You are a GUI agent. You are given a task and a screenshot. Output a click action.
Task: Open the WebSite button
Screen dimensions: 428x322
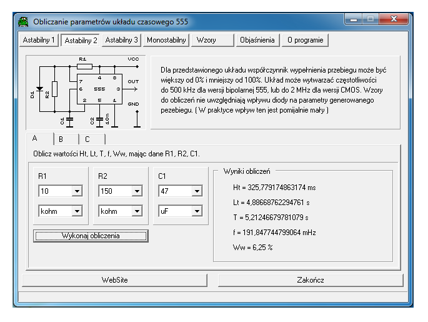click(114, 280)
